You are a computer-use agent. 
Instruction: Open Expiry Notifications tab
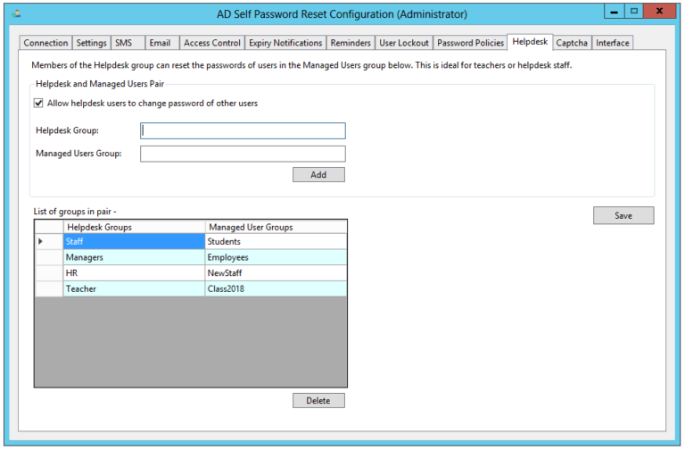coord(285,43)
